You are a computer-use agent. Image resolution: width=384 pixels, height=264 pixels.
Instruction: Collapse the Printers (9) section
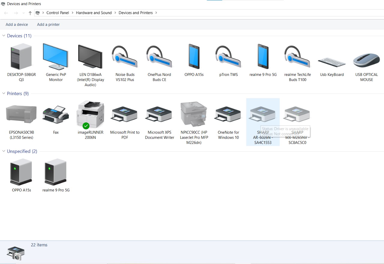point(4,94)
